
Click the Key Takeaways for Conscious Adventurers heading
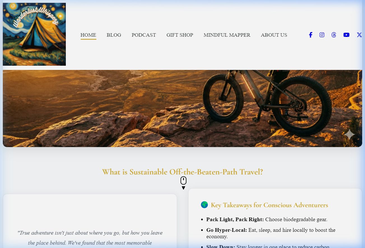point(269,205)
